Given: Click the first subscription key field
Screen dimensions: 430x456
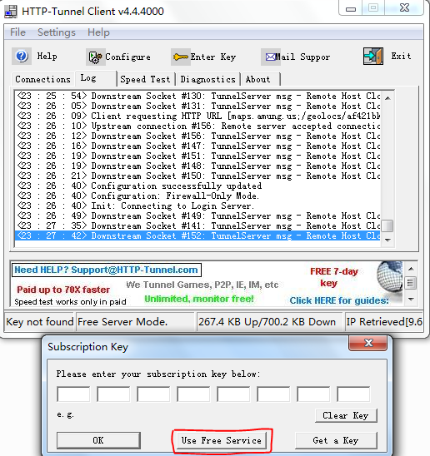Looking at the screenshot, I should tap(73, 394).
